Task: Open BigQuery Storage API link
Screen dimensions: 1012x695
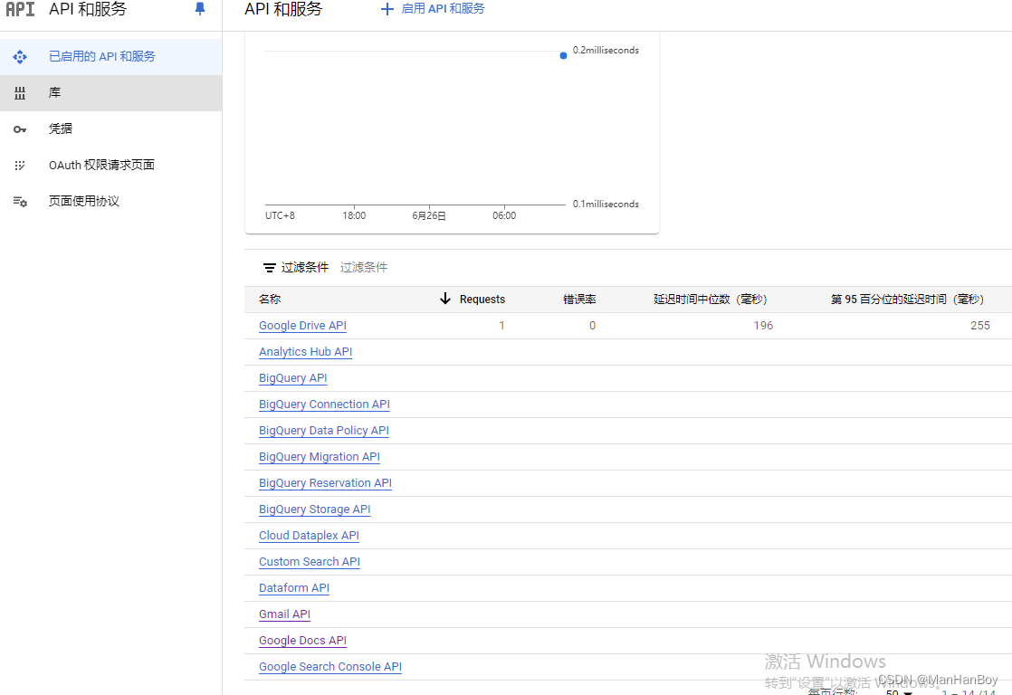Action: pyautogui.click(x=314, y=509)
